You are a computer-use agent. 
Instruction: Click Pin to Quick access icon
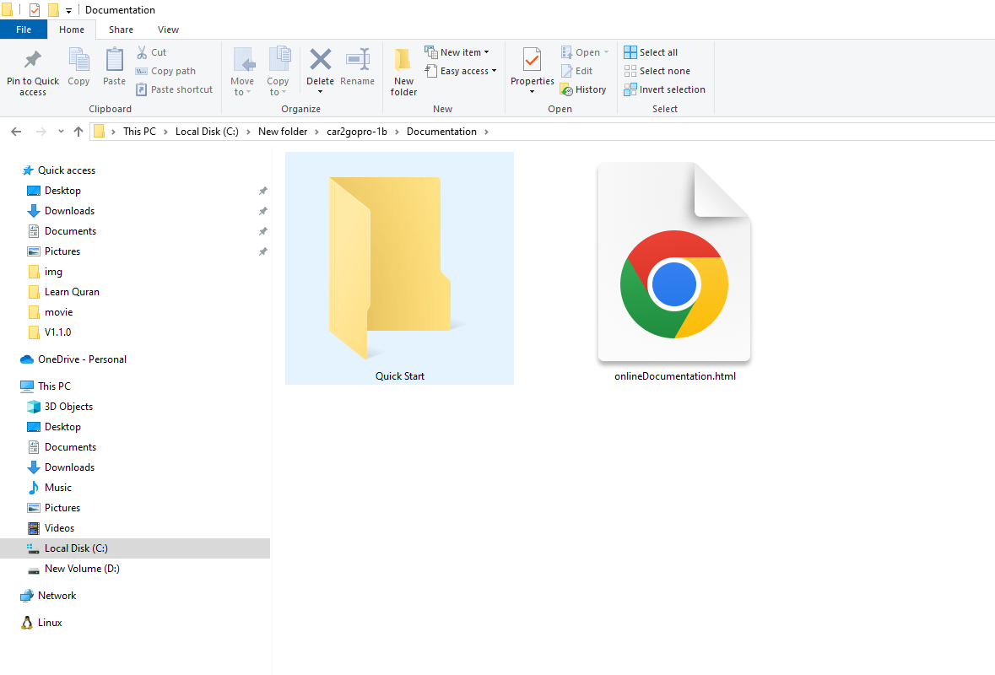[x=32, y=60]
